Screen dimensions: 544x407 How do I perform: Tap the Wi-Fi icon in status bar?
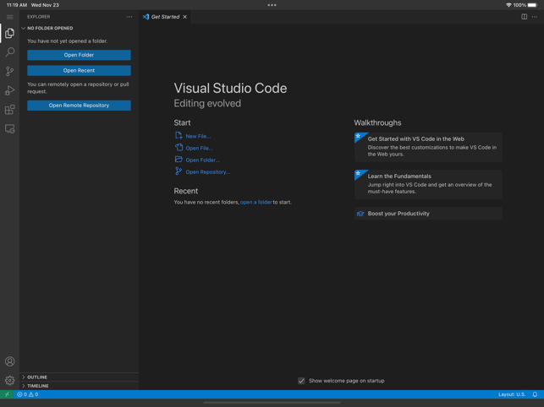pos(508,5)
